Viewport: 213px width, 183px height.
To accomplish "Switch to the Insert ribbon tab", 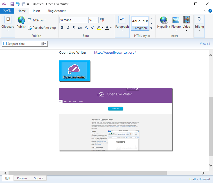I will point(36,11).
